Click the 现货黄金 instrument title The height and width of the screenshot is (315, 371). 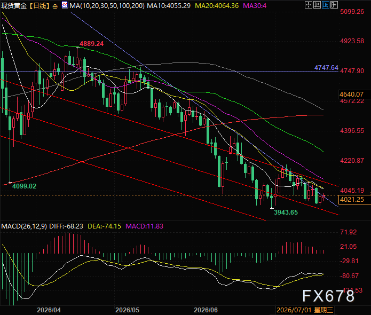[14, 6]
